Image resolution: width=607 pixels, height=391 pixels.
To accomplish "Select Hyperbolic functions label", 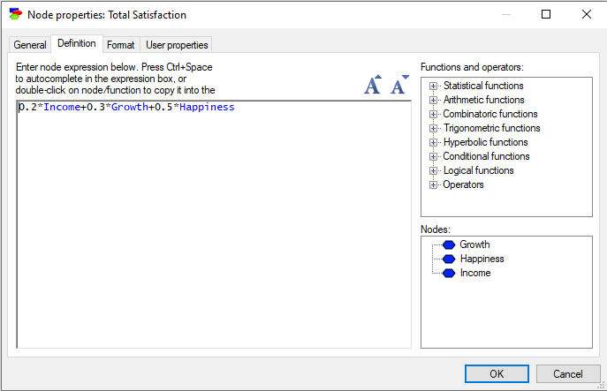I will tap(485, 142).
